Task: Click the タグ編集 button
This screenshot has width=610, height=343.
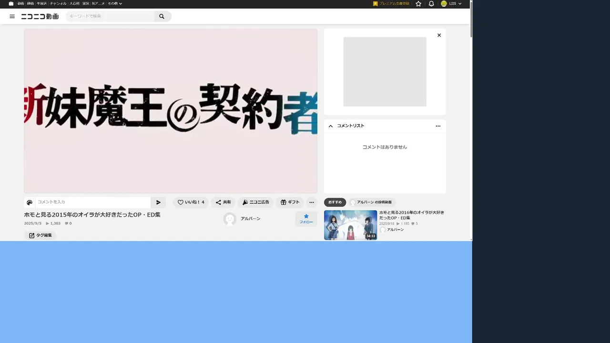Action: tap(40, 235)
